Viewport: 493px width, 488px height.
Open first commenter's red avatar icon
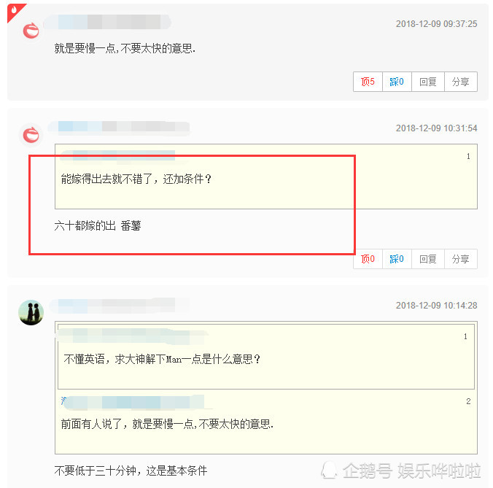(31, 31)
